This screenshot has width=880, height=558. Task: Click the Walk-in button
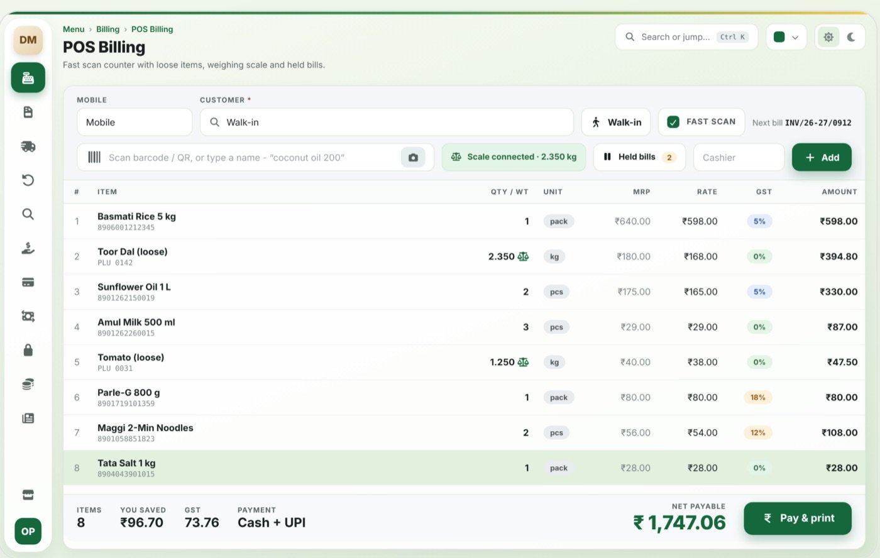(x=616, y=122)
